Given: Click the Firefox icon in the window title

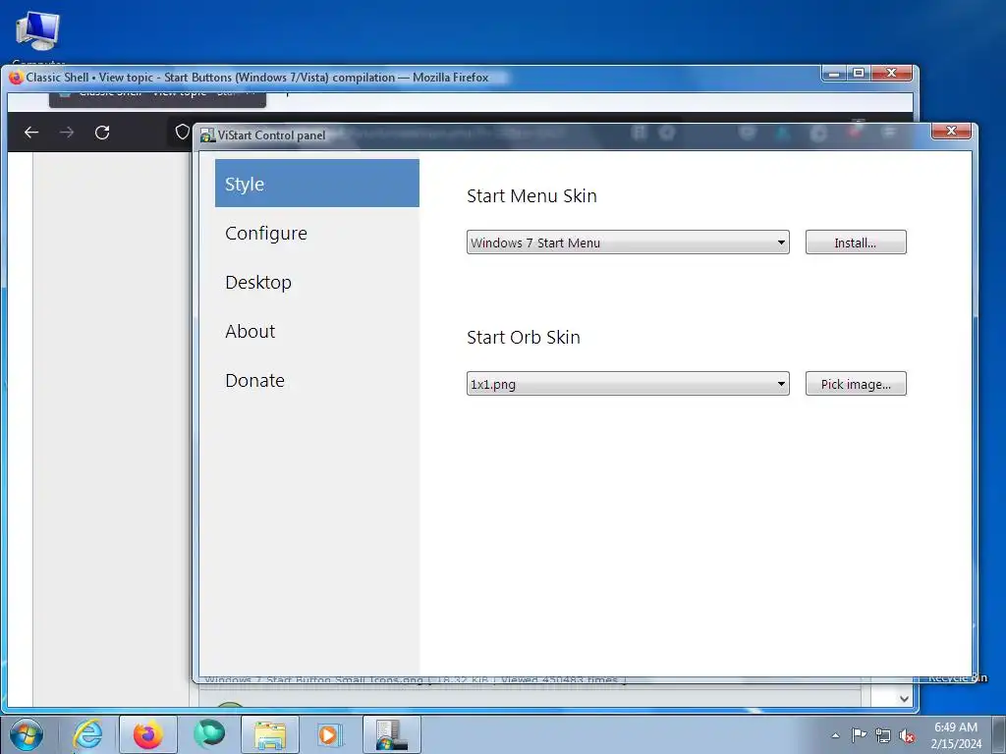Looking at the screenshot, I should point(16,78).
